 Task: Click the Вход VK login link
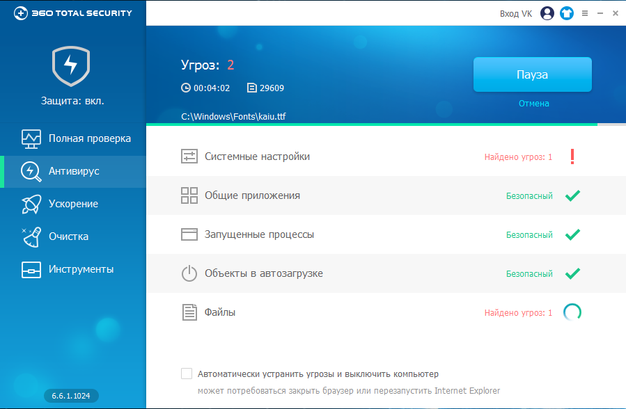pos(516,13)
